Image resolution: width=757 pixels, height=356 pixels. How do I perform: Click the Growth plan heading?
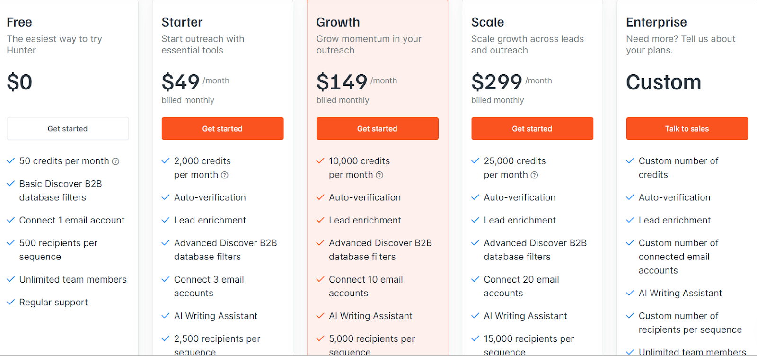click(x=337, y=22)
